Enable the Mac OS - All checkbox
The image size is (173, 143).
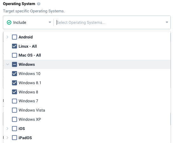tap(14, 55)
